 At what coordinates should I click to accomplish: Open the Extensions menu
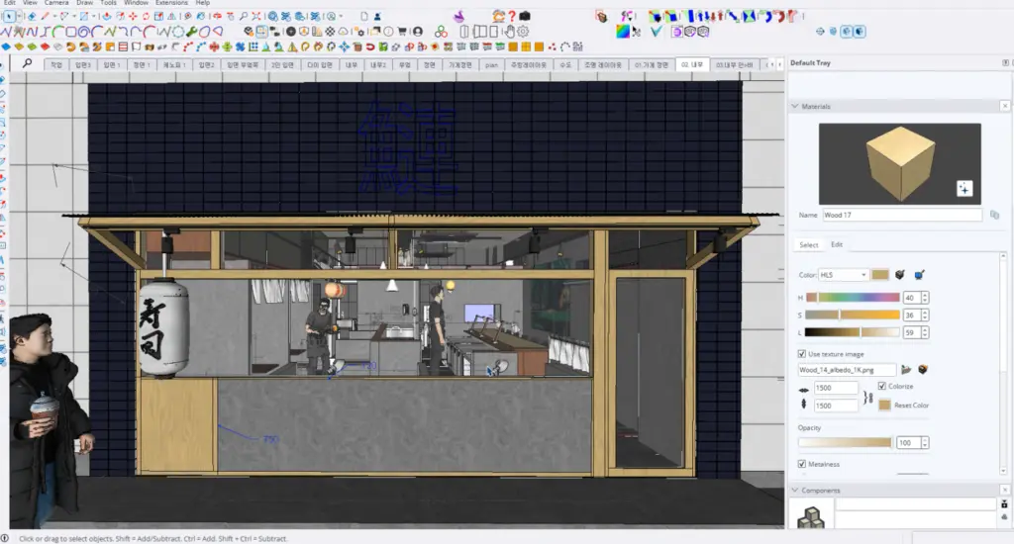point(171,3)
